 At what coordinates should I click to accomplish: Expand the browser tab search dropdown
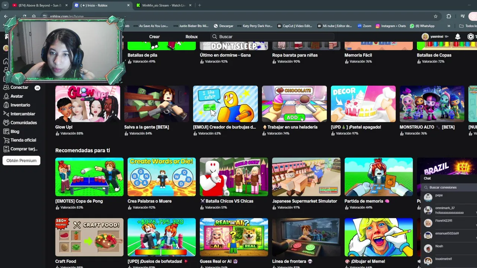5,5
